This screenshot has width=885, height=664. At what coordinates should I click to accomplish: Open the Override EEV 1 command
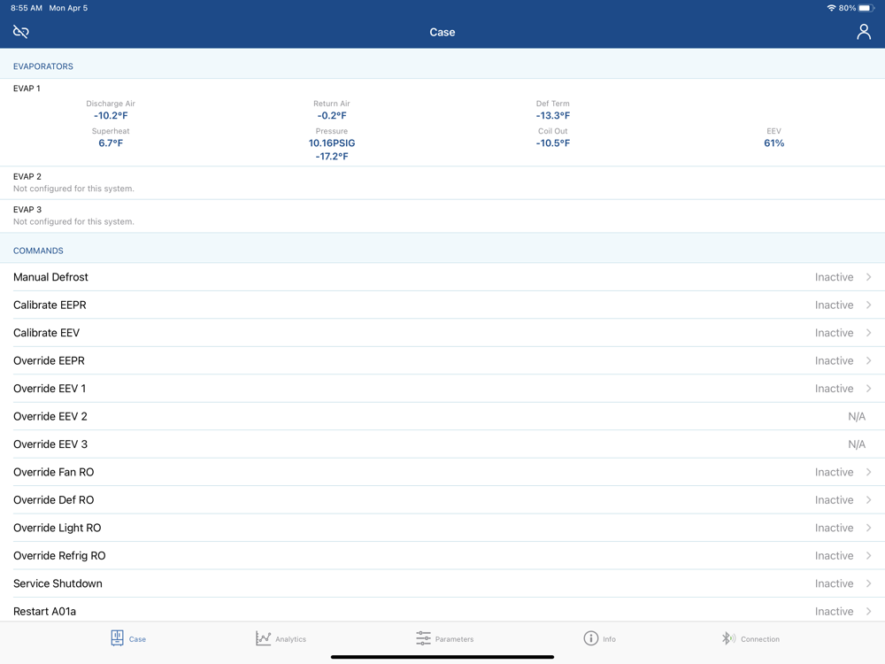pos(442,389)
